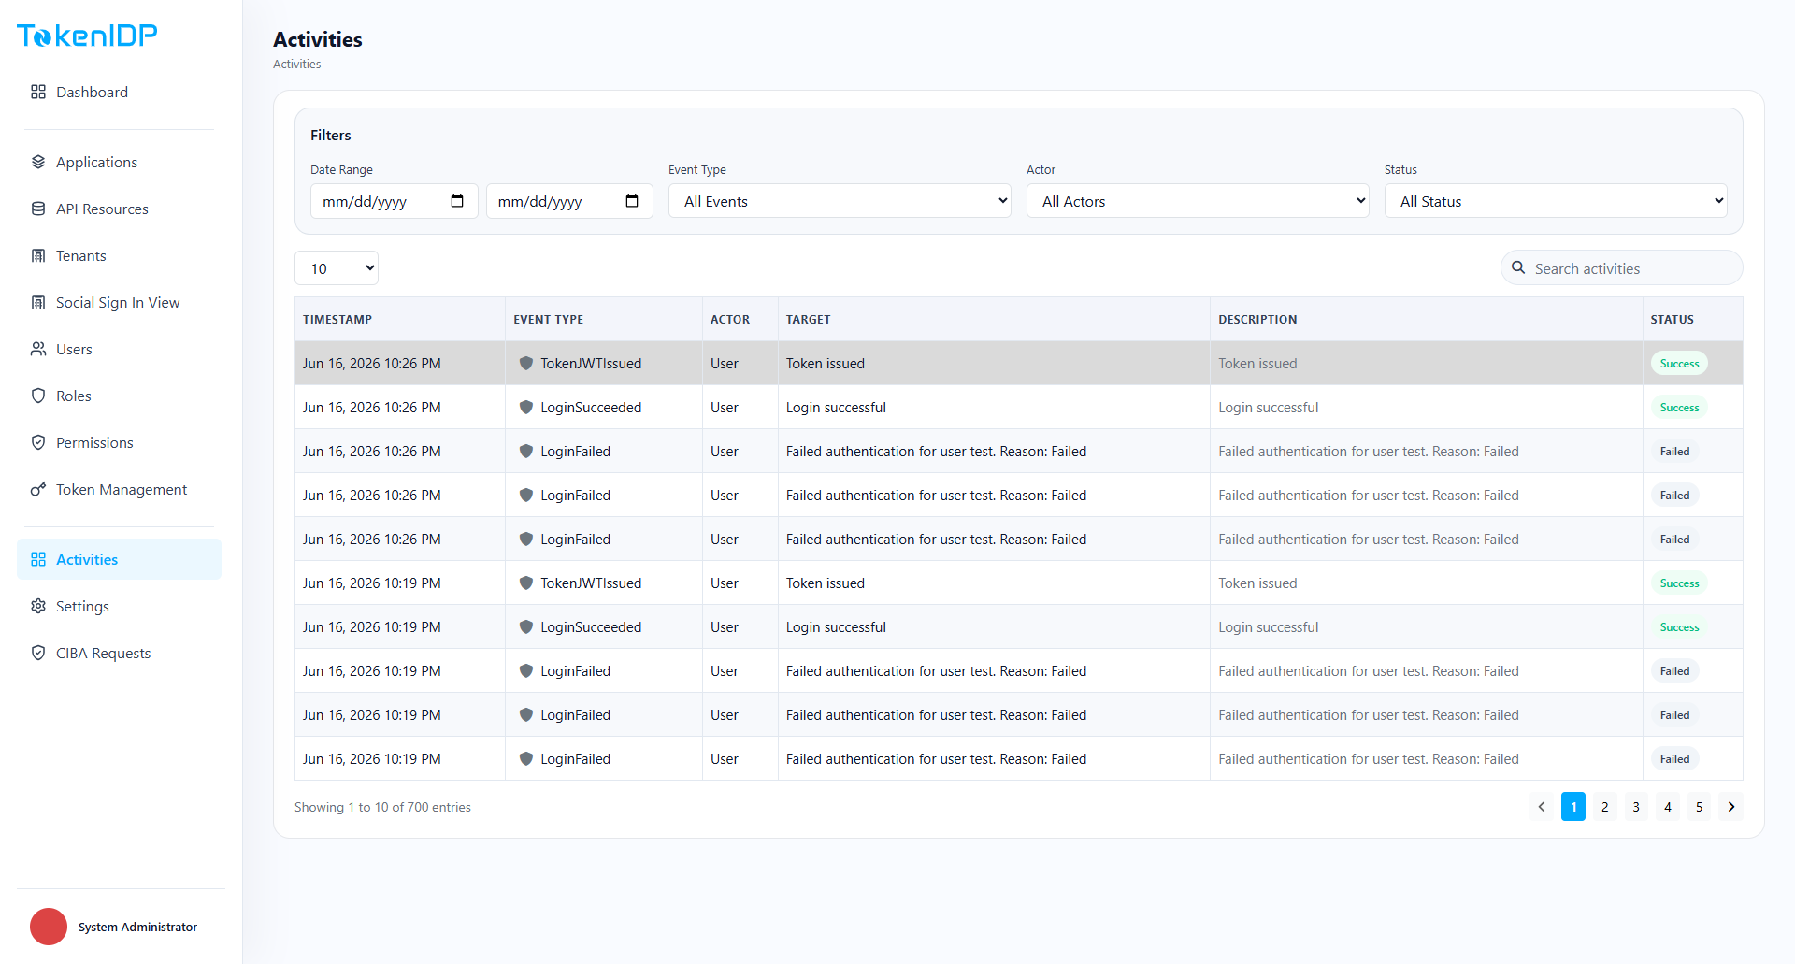This screenshot has width=1795, height=964.
Task: Click the Social Sign In View icon
Action: point(38,302)
